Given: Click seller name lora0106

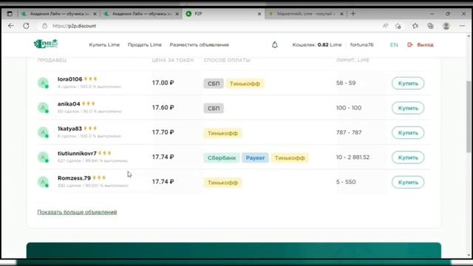Looking at the screenshot, I should (70, 79).
